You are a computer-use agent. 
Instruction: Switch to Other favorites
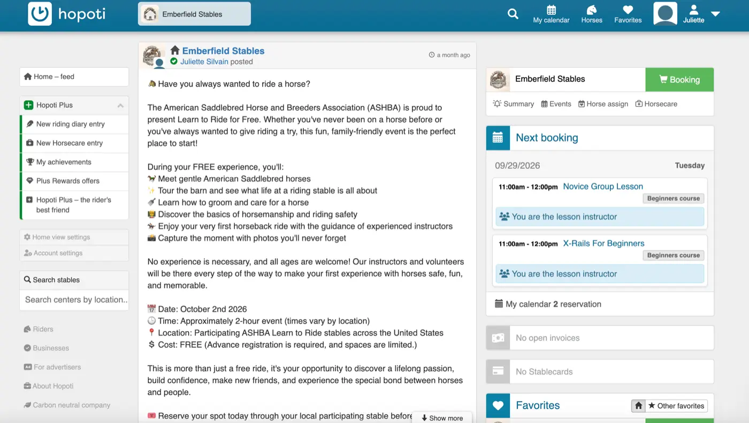pyautogui.click(x=676, y=406)
